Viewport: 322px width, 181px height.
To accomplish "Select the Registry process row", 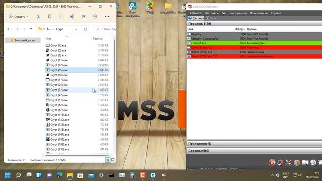I will click(254, 34).
